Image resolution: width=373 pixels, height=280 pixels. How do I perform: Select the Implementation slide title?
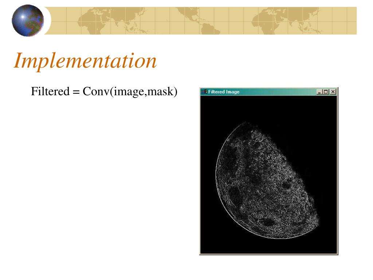85,61
